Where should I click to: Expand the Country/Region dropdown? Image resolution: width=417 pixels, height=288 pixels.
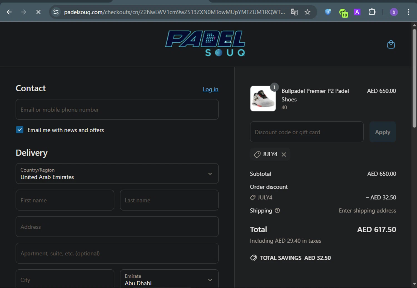point(117,174)
